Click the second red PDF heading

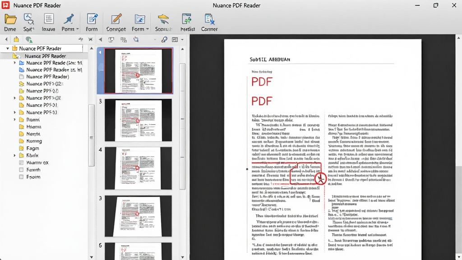pos(262,101)
